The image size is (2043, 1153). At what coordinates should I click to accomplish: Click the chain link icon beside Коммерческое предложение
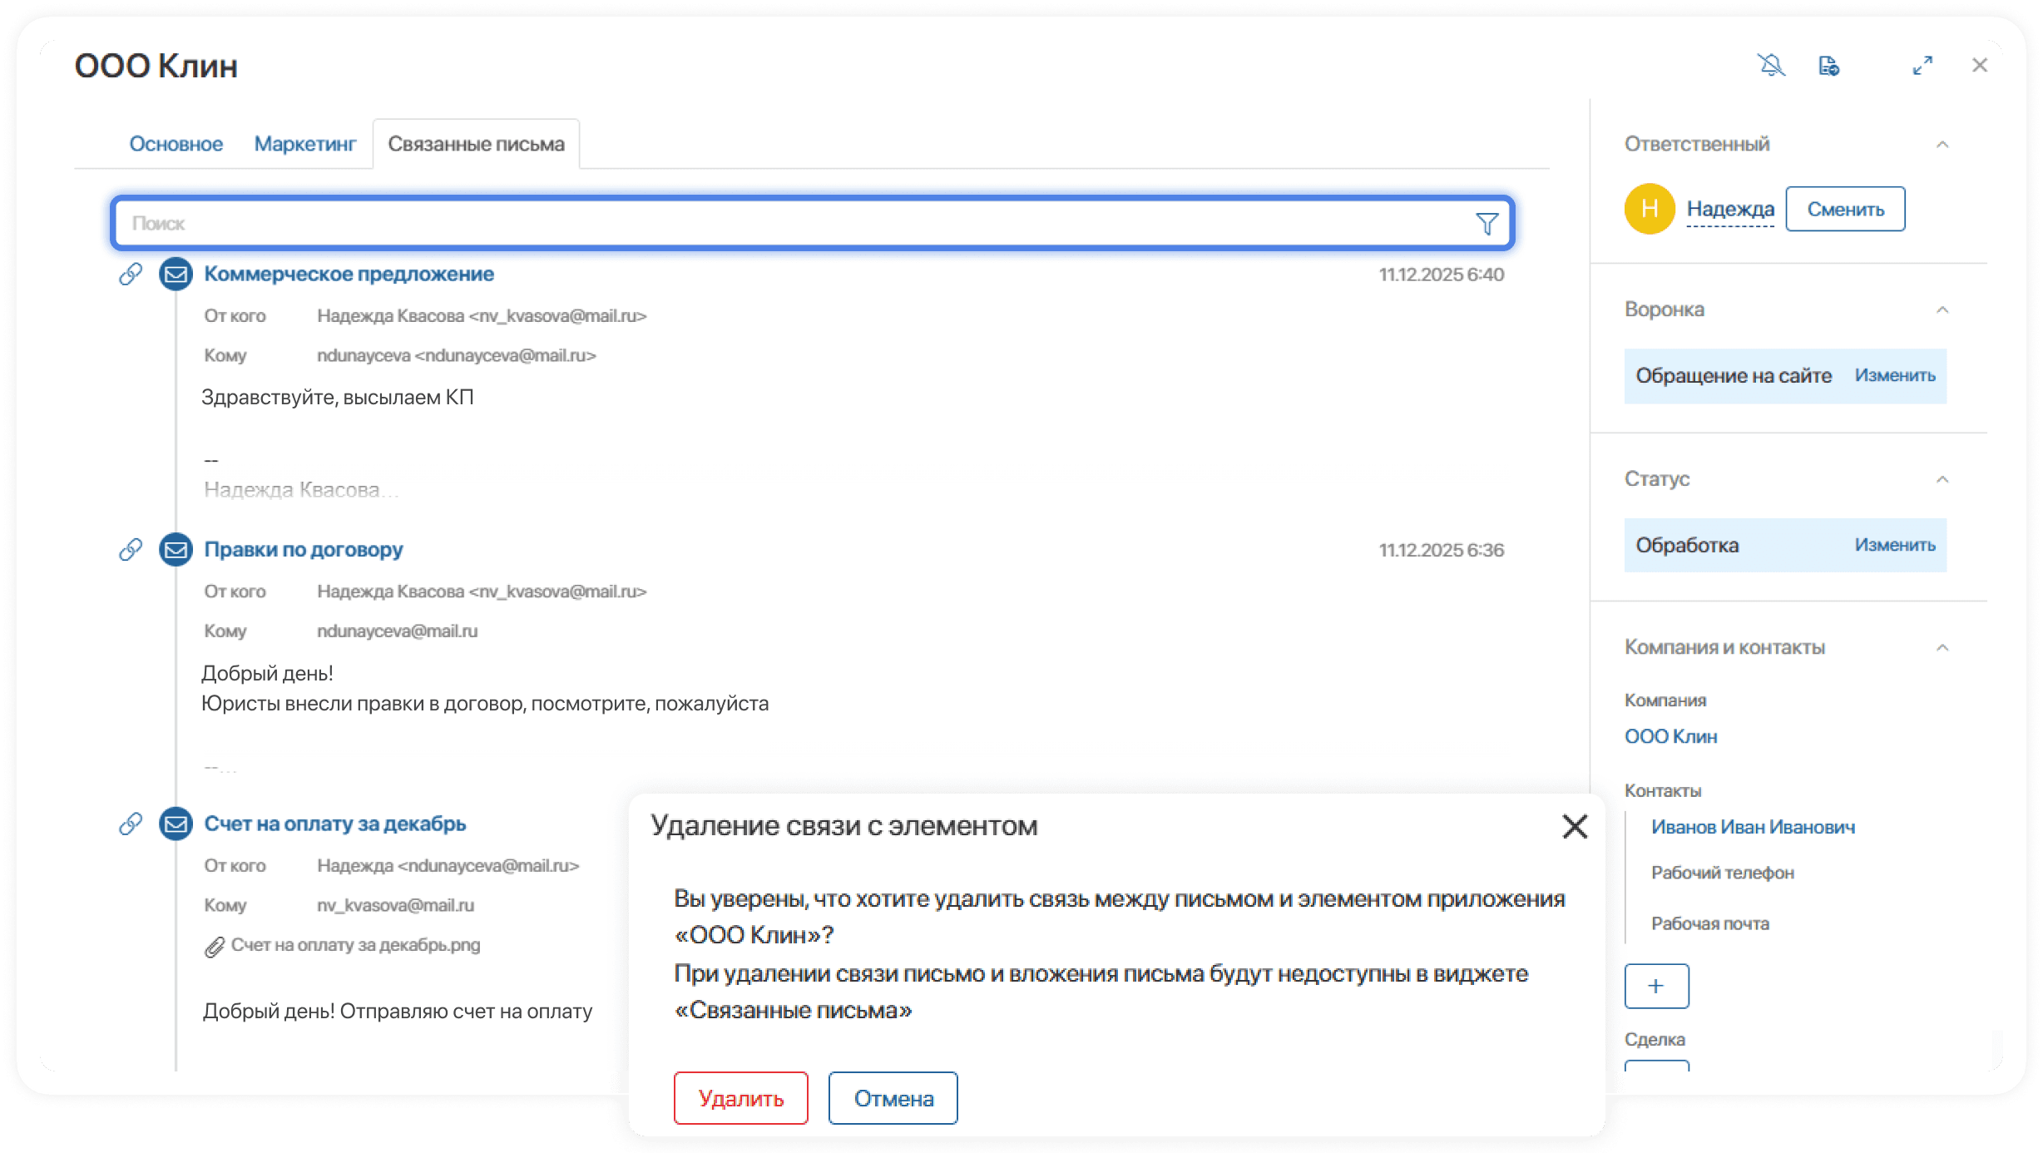(x=130, y=274)
